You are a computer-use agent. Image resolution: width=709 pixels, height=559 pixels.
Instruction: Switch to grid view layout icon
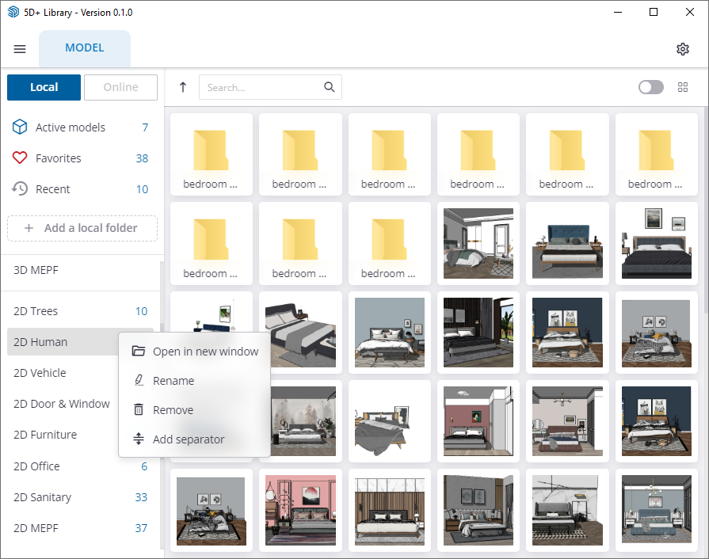(x=683, y=87)
